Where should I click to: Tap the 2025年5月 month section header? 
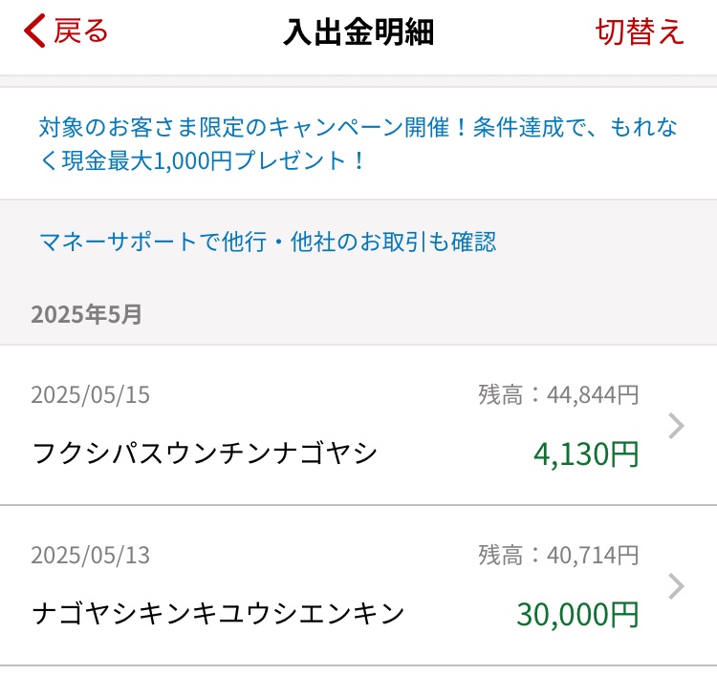click(x=86, y=314)
